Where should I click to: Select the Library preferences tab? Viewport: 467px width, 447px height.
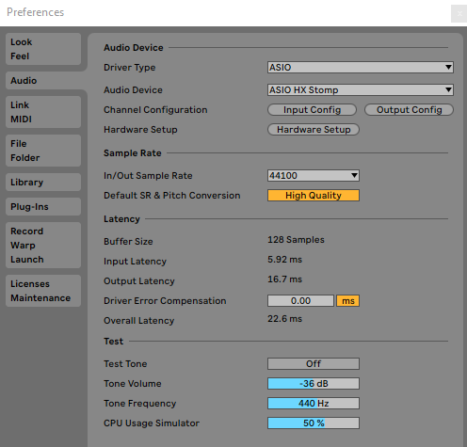click(43, 182)
